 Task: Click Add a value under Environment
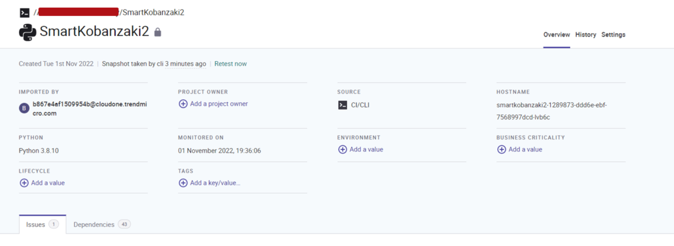[x=366, y=150]
